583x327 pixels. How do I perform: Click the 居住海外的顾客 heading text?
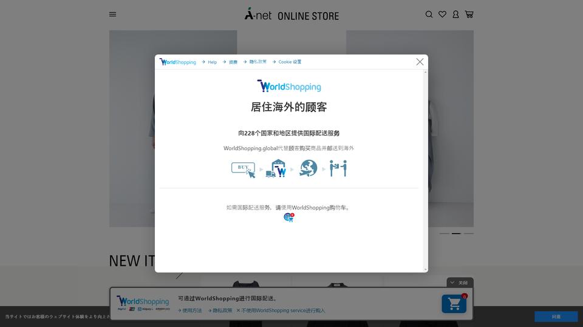(289, 107)
